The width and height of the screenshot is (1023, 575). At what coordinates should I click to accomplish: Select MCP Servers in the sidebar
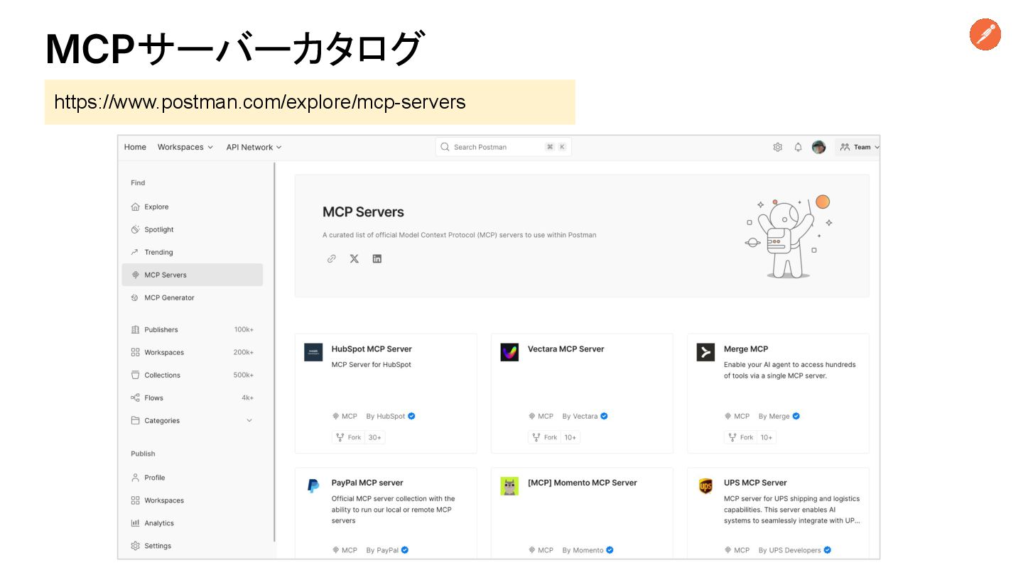pos(193,275)
